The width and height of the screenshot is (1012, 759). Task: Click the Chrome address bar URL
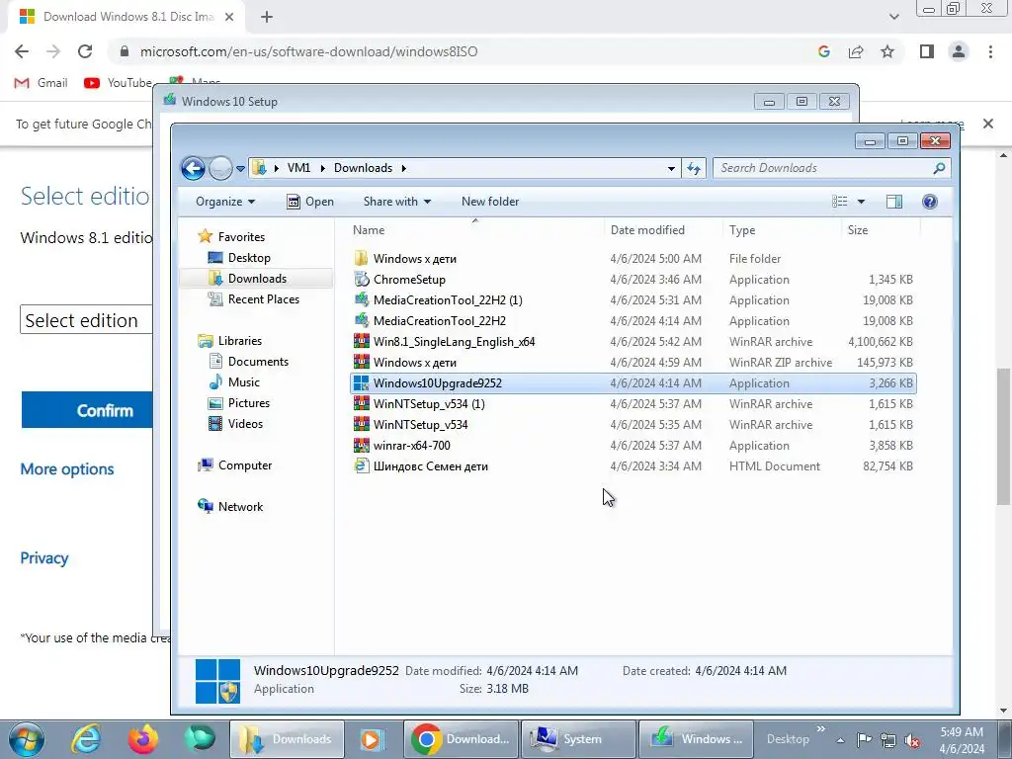tap(308, 51)
